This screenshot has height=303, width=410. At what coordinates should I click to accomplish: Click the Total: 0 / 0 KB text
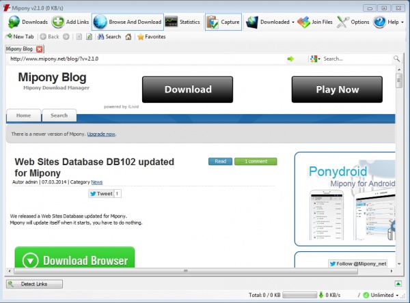click(x=264, y=295)
